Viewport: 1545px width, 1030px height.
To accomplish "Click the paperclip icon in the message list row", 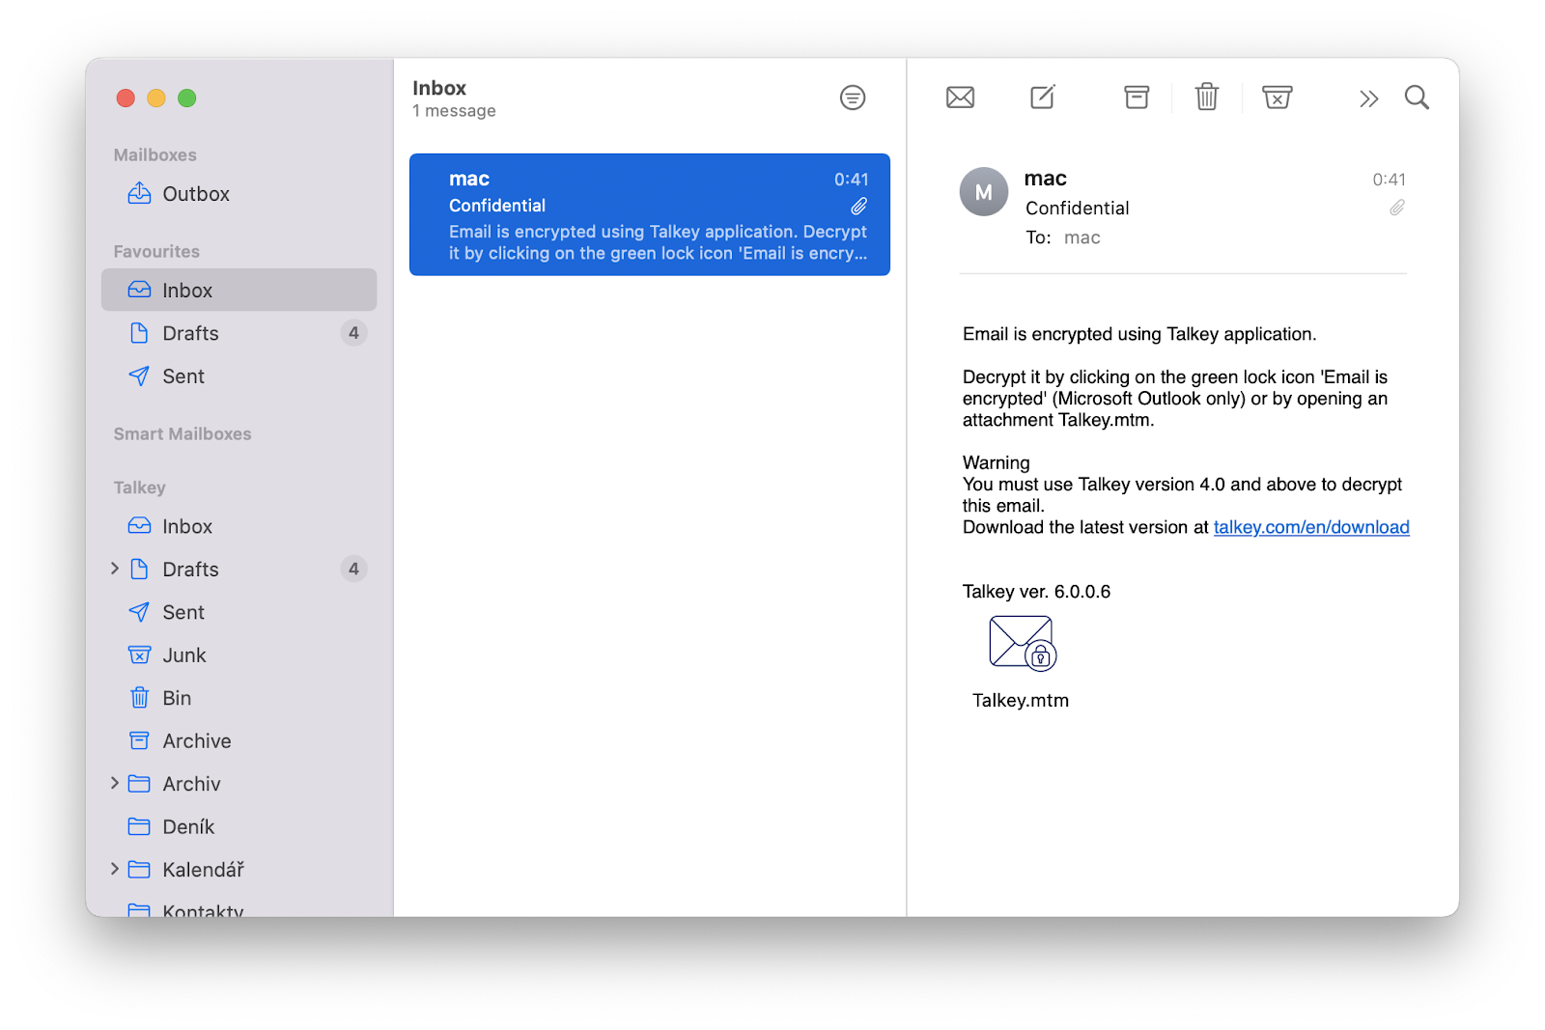I will point(858,206).
